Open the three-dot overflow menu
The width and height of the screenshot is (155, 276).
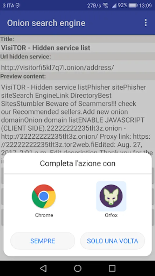[146, 23]
